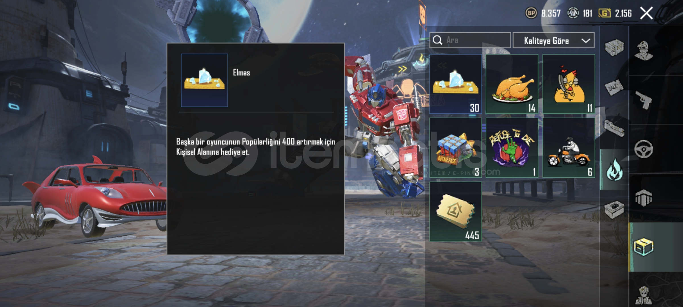The image size is (683, 307).
Task: Open the Kaliteye Göre sort dropdown
Action: click(553, 40)
